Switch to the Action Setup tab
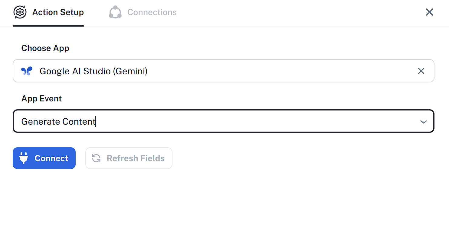Screen dimensions: 449x246 [x=48, y=13]
